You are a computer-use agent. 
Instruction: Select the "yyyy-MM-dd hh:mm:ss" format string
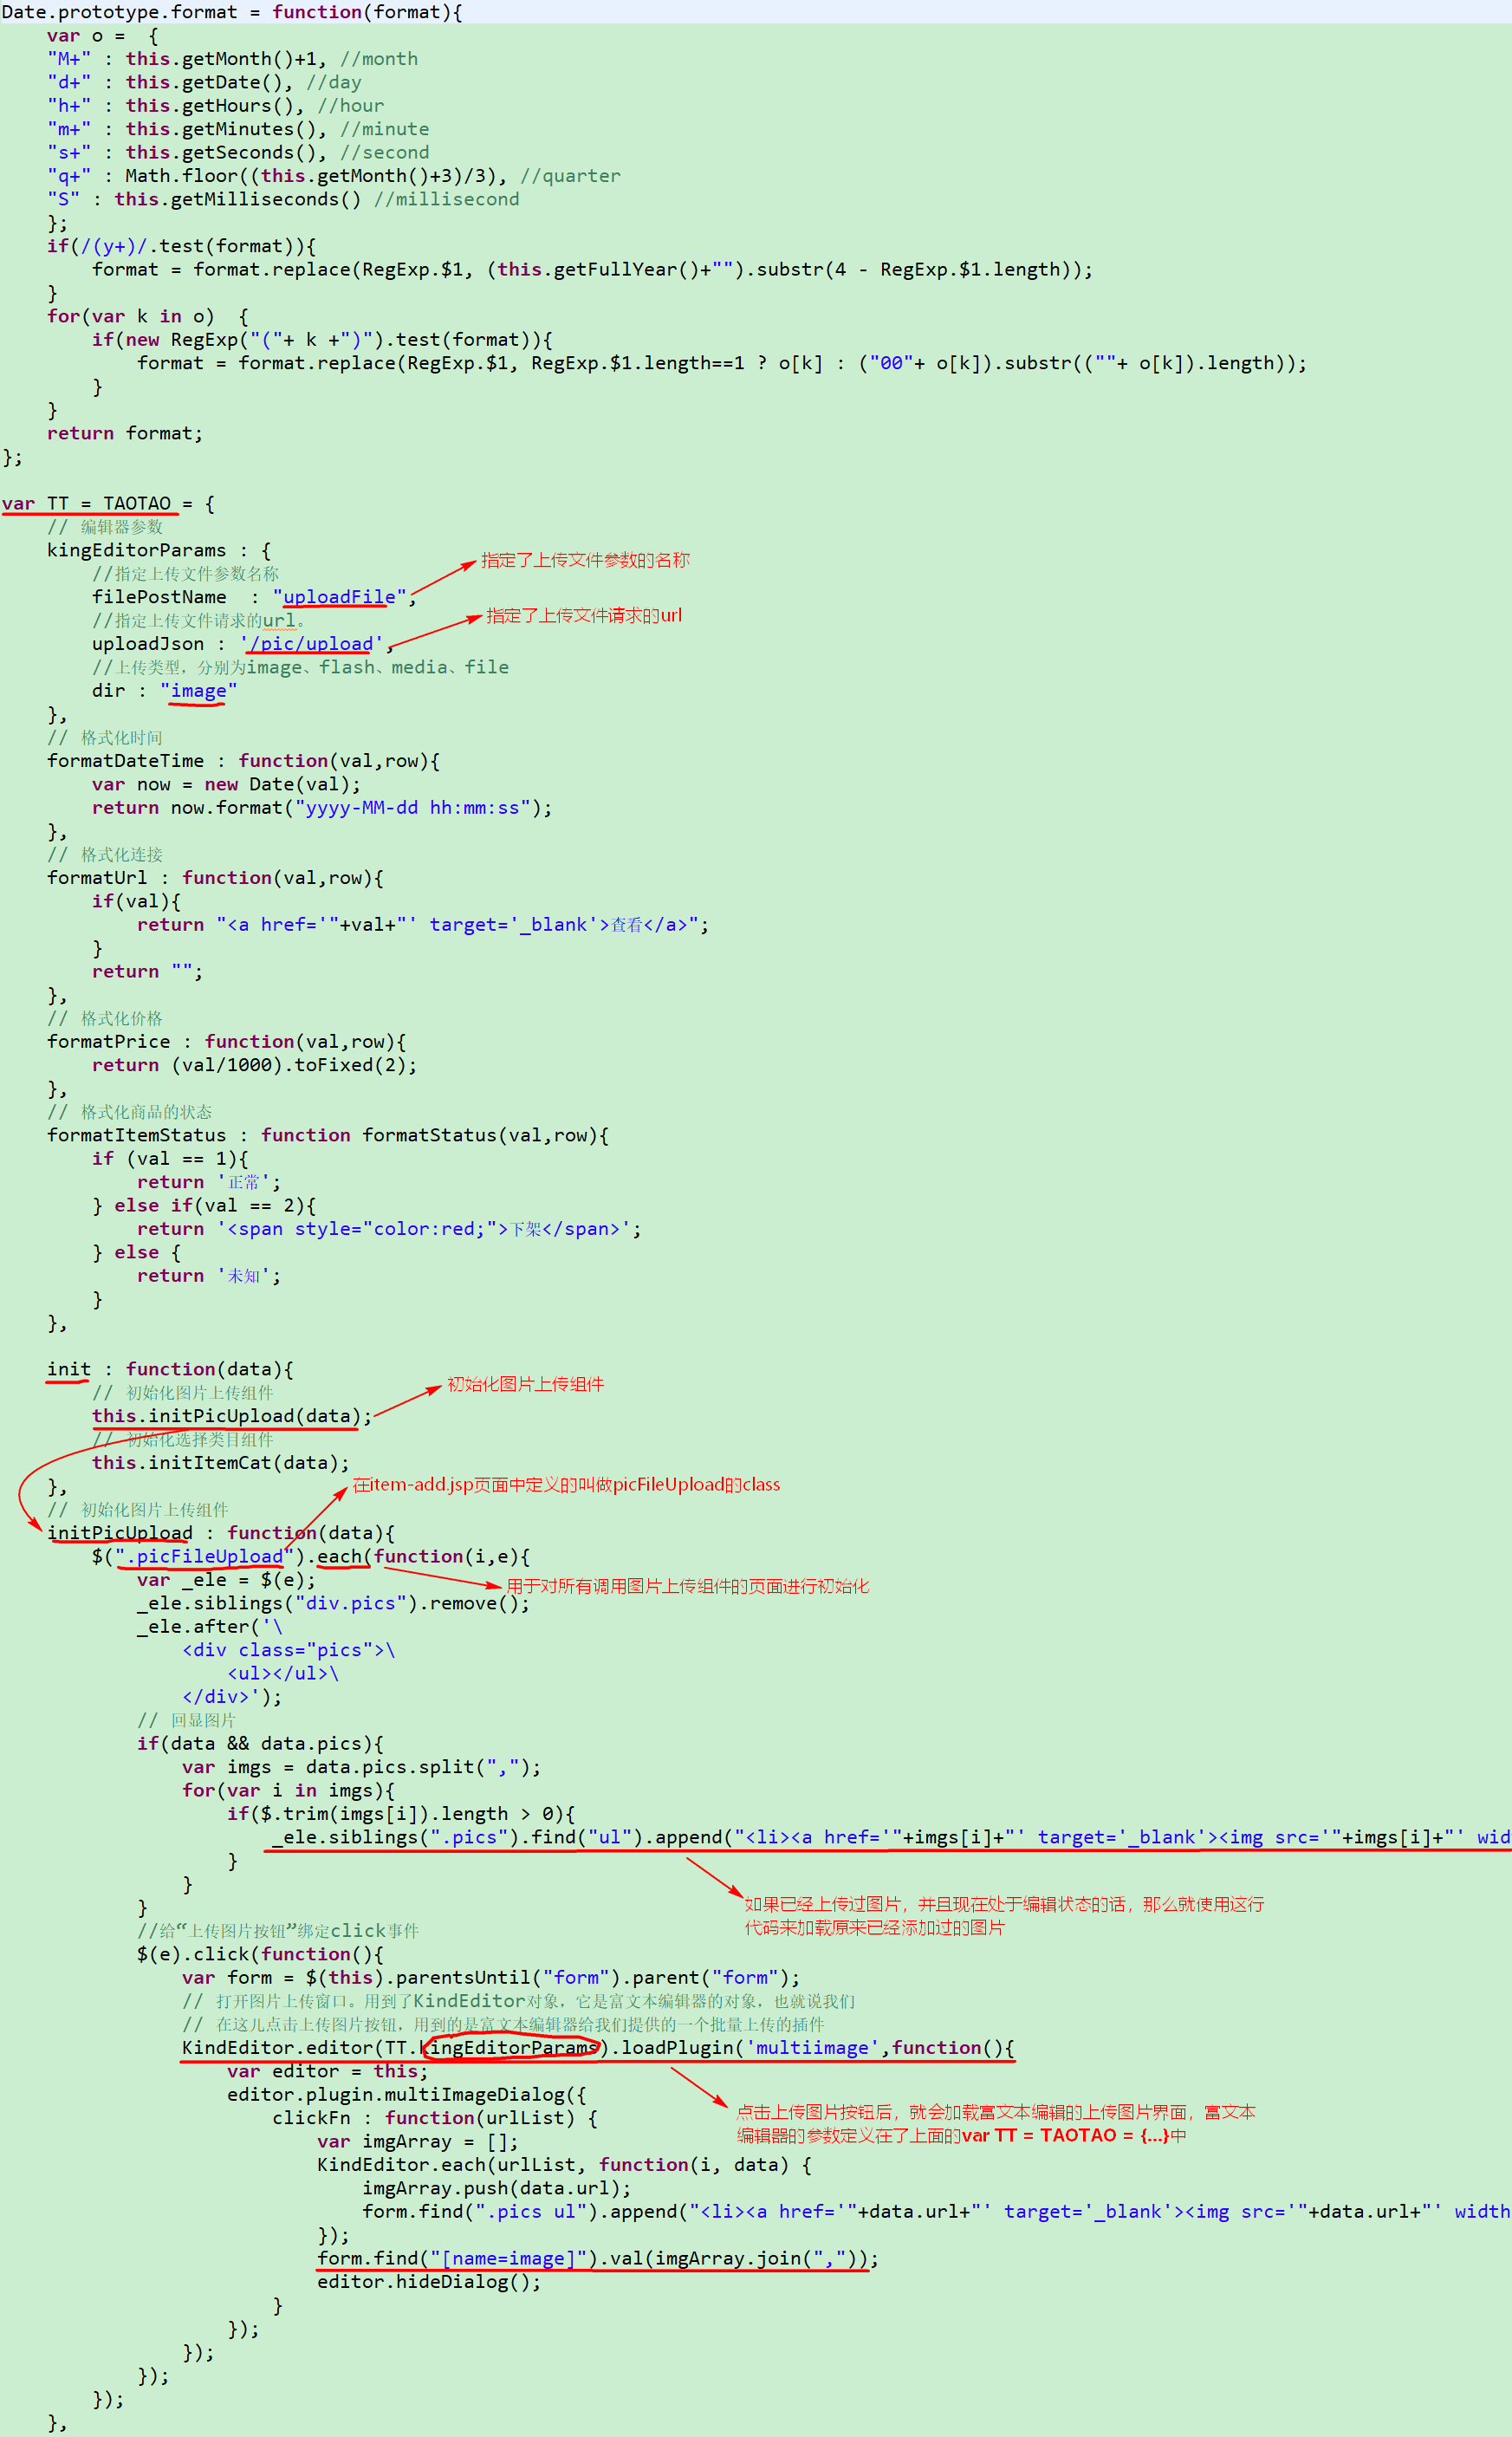[x=413, y=808]
